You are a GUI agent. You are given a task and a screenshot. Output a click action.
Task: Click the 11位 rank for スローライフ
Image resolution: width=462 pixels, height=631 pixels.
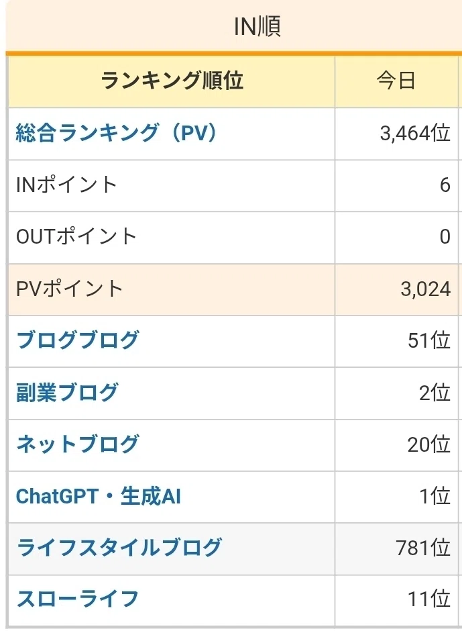pyautogui.click(x=428, y=599)
